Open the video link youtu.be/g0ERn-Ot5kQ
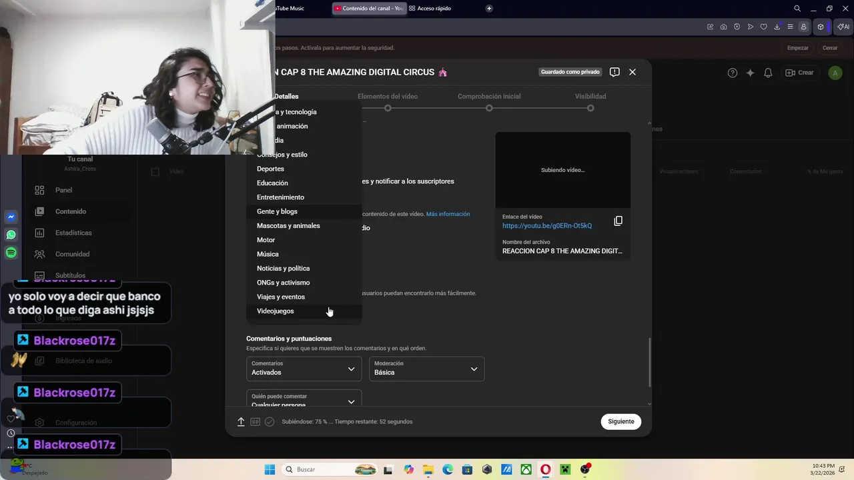 (547, 226)
